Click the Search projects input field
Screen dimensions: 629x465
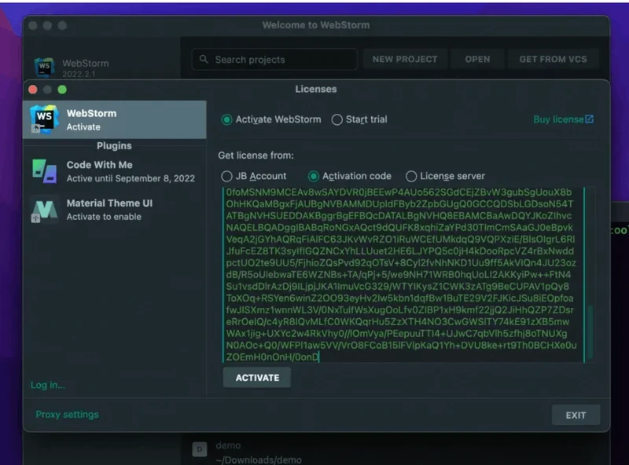coord(275,60)
